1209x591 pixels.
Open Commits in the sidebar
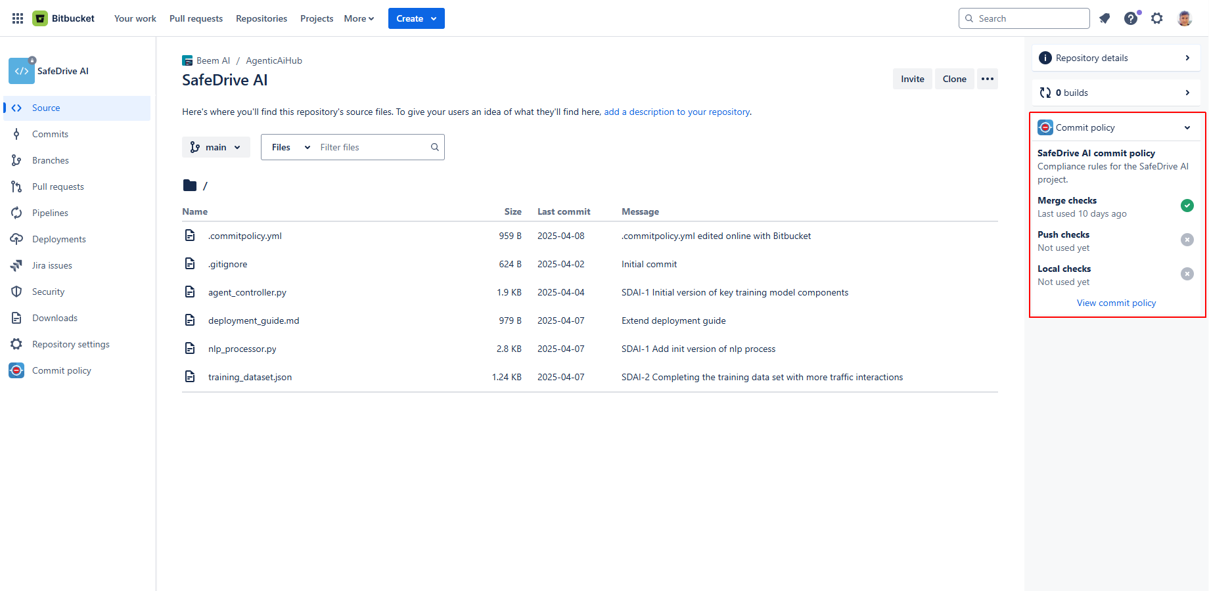tap(77, 134)
